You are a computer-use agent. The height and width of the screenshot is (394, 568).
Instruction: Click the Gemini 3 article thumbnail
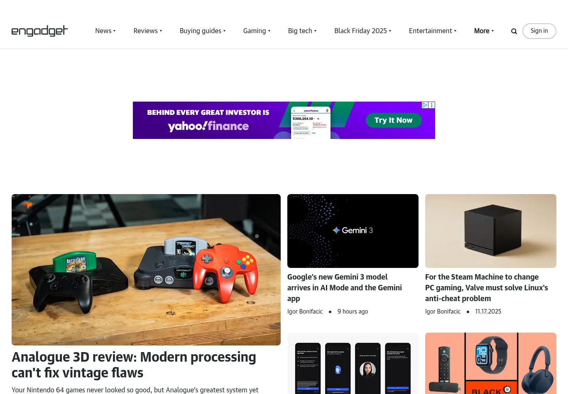pos(353,231)
